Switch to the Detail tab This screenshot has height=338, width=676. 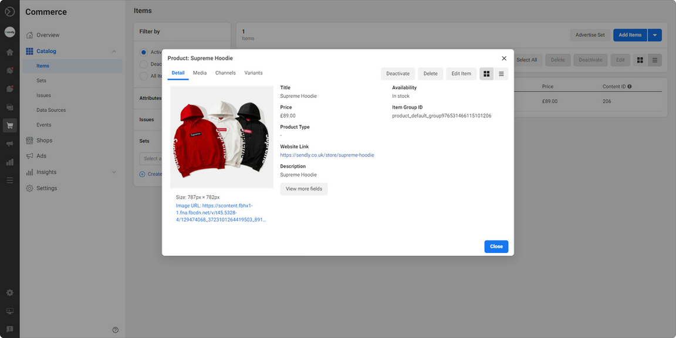(178, 73)
